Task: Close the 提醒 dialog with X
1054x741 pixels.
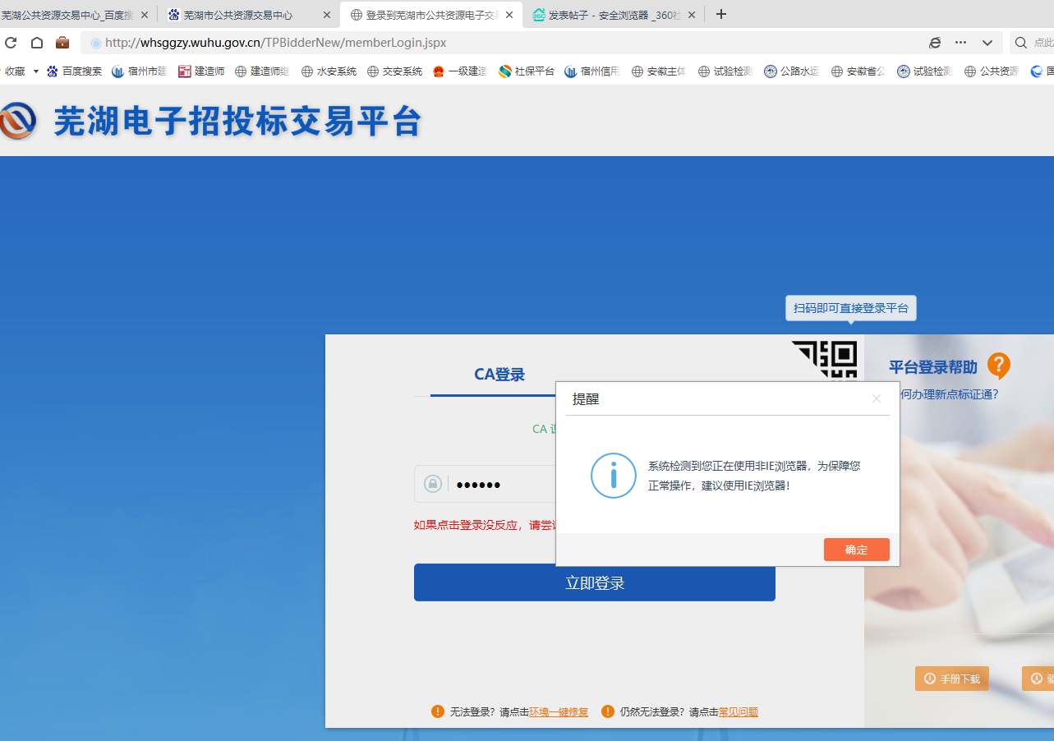Action: click(877, 398)
